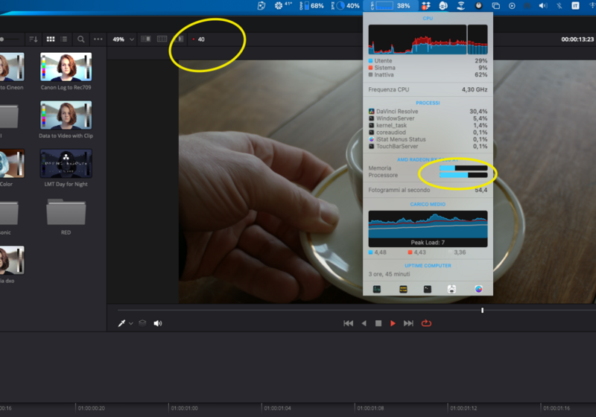Click the viewer scrubber playhead marker
The width and height of the screenshot is (596, 417).
pos(482,310)
